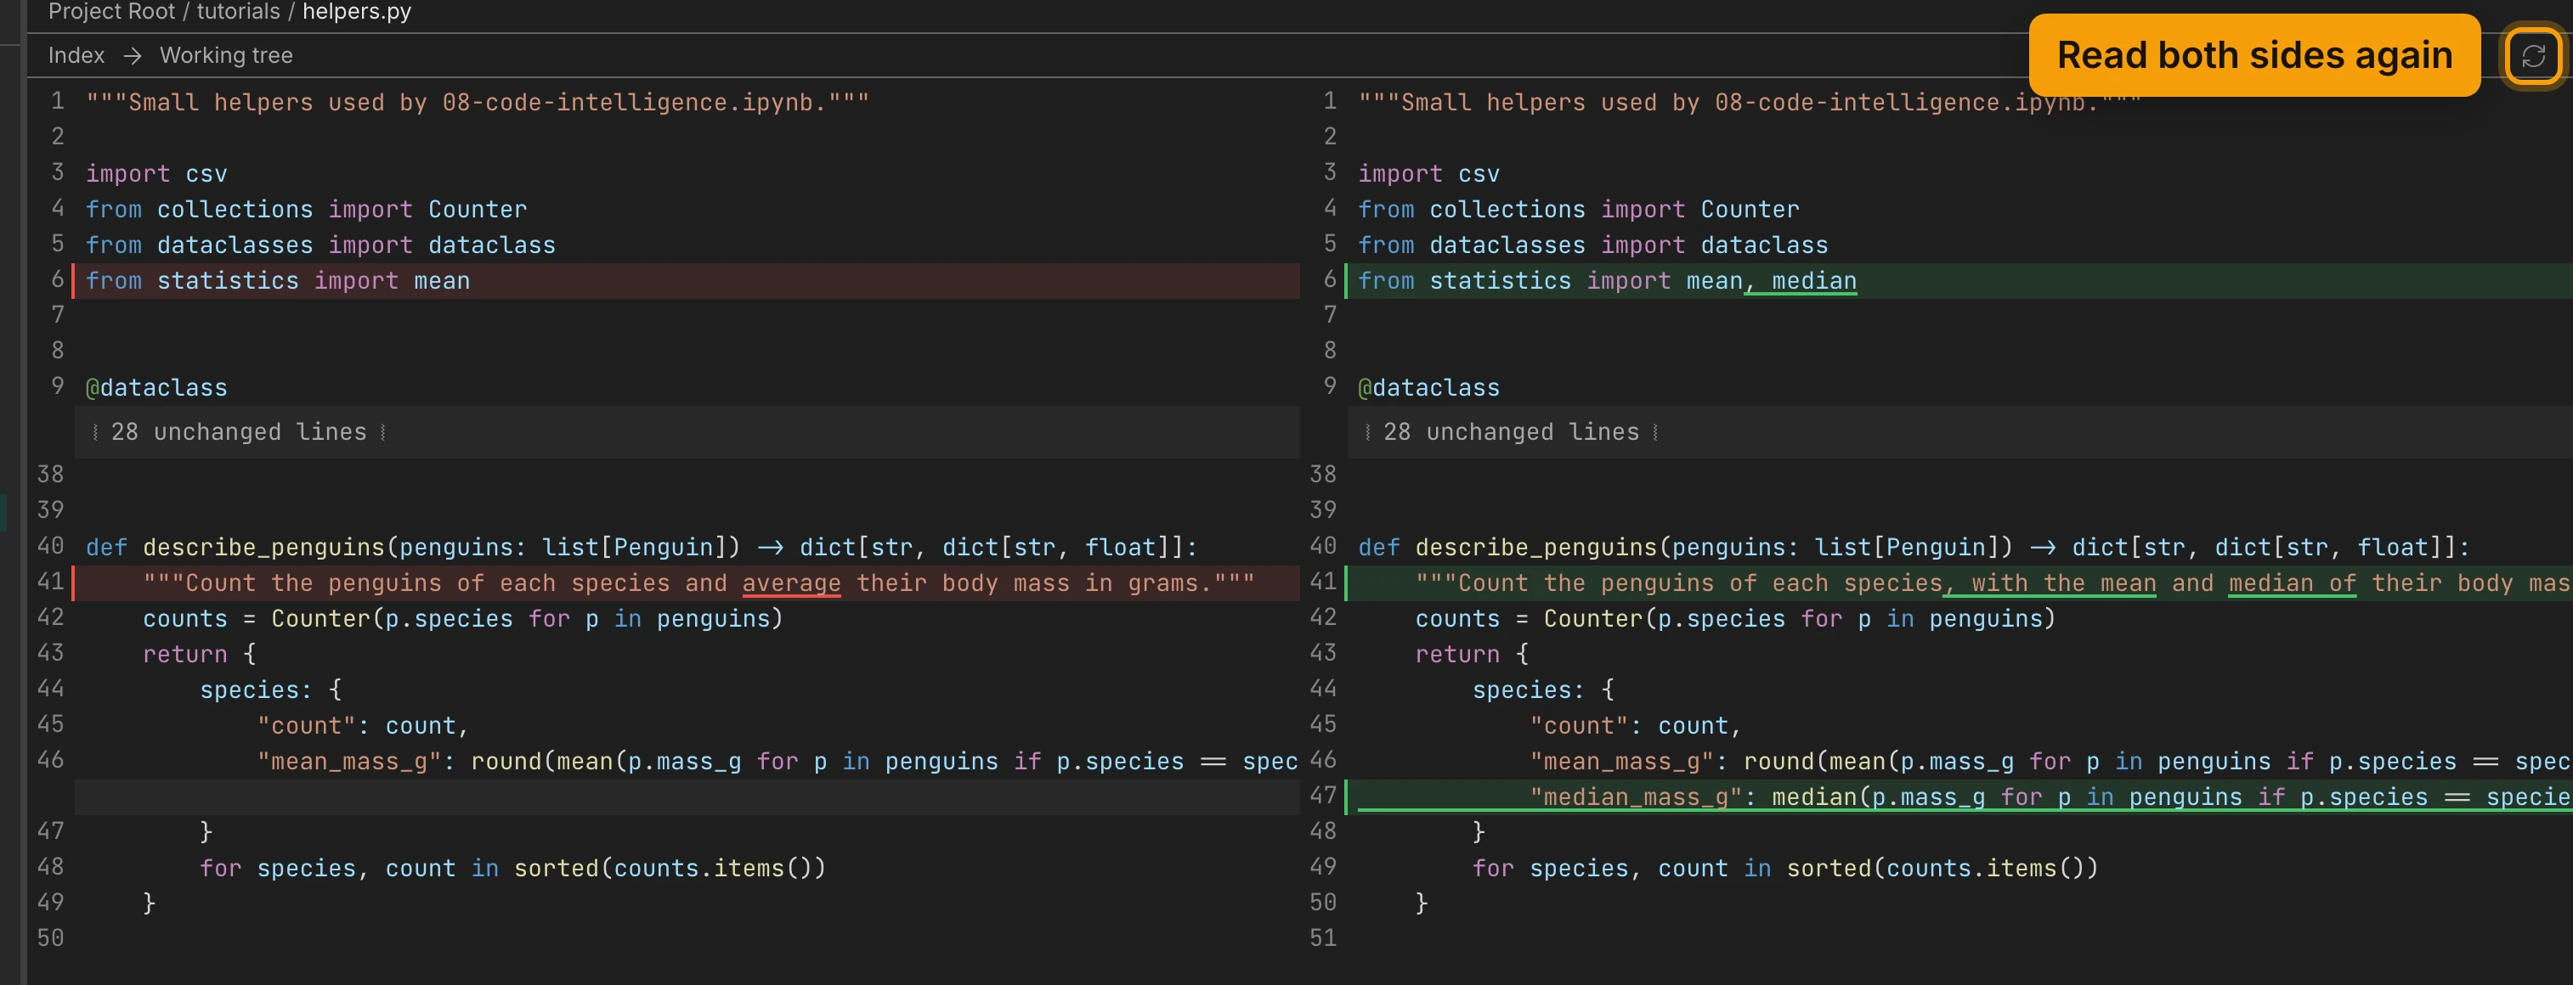
Task: Click 'from collections import Counter' in the right pane
Action: pyautogui.click(x=1578, y=210)
